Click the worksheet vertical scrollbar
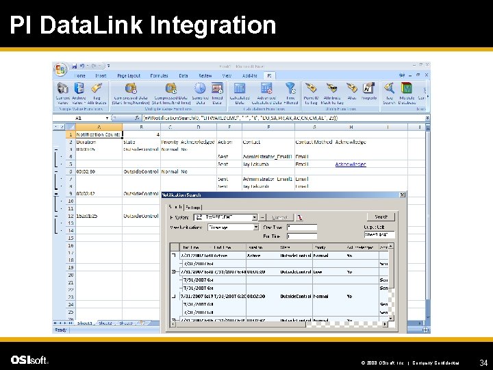This screenshot has height=370, width=493. point(427,222)
